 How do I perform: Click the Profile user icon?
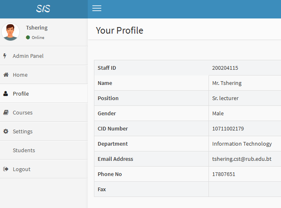(x=6, y=94)
